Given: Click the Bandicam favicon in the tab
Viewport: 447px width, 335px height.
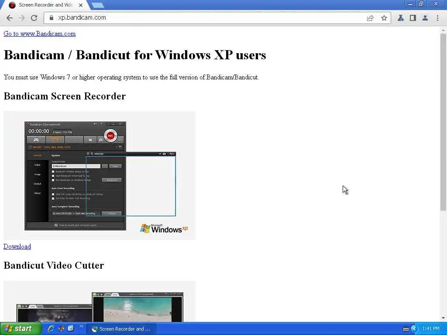Looking at the screenshot, I should [12, 5].
